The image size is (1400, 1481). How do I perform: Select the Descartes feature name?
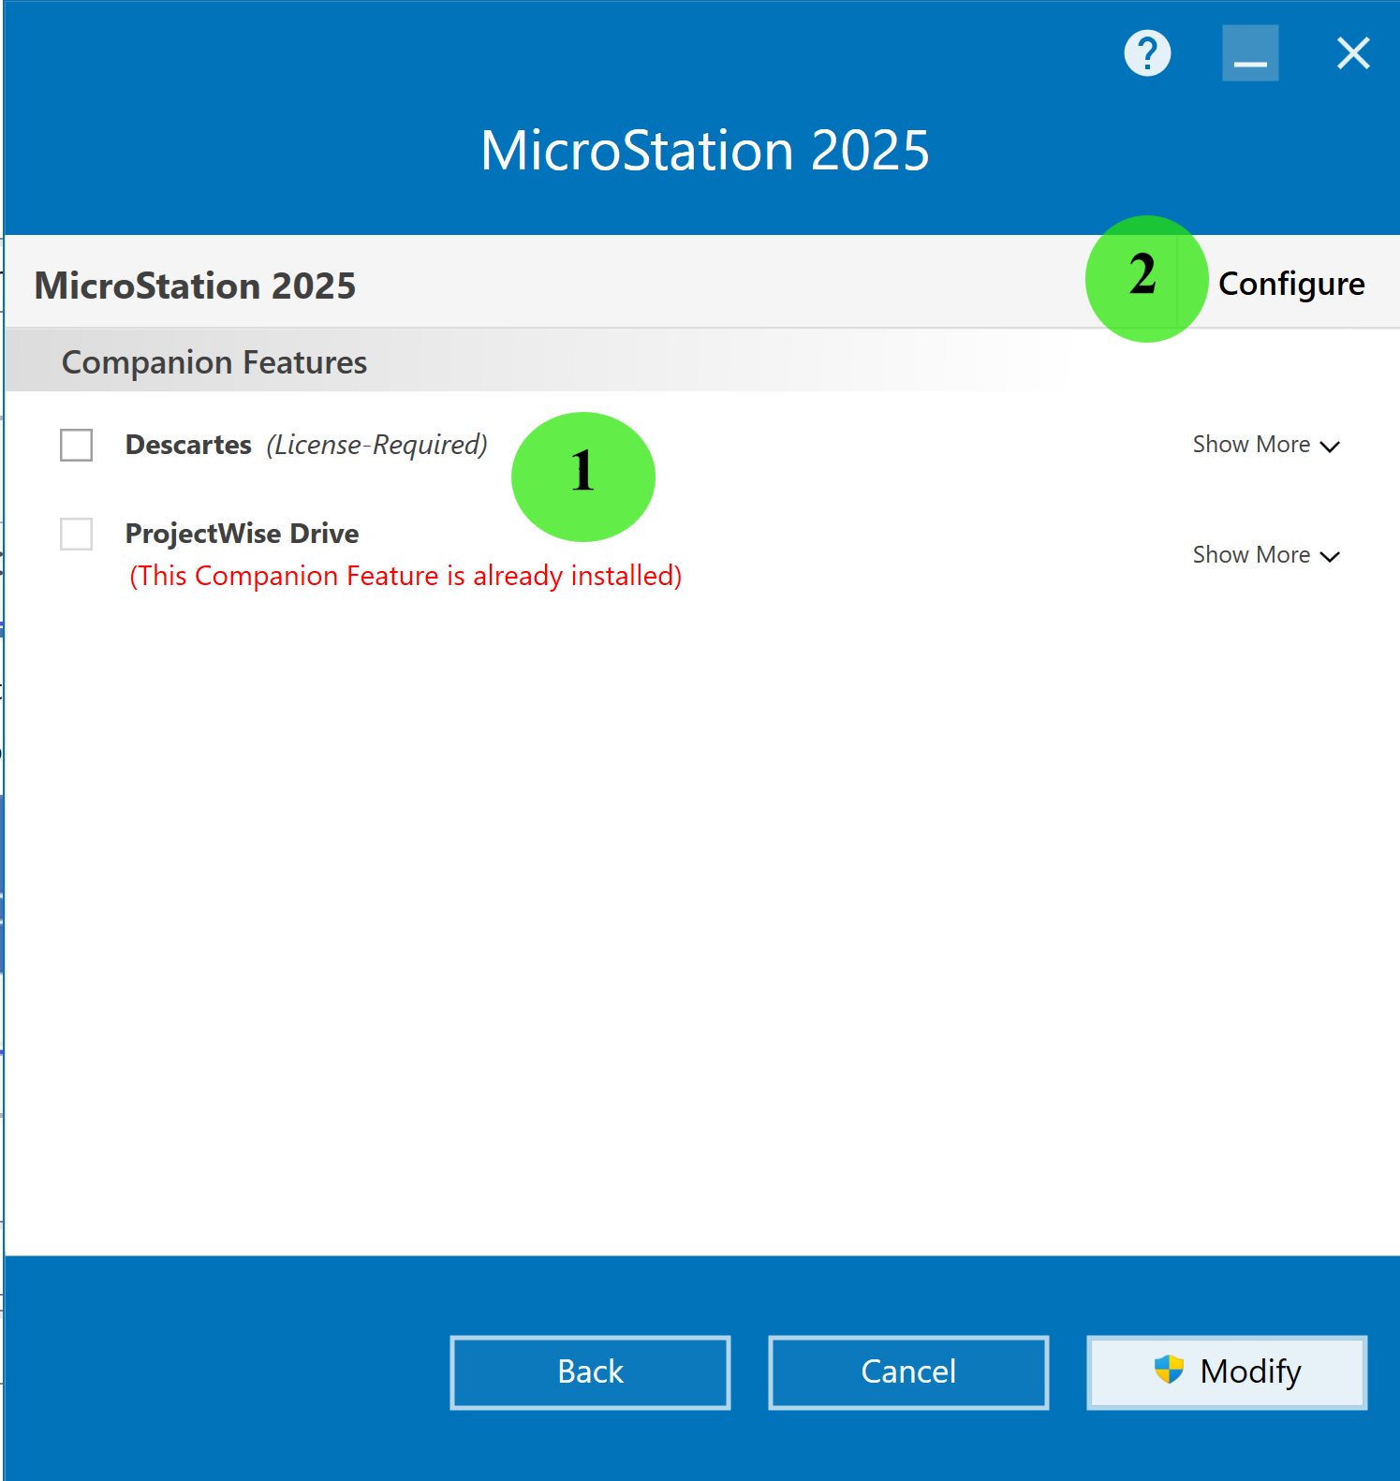[x=188, y=445]
